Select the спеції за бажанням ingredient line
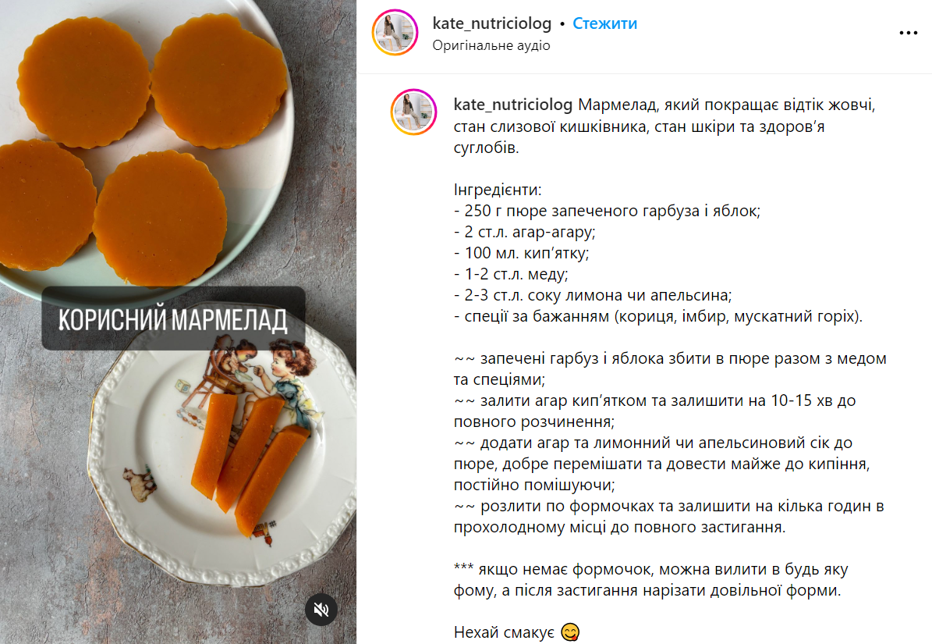Image resolution: width=932 pixels, height=644 pixels. pyautogui.click(x=658, y=316)
